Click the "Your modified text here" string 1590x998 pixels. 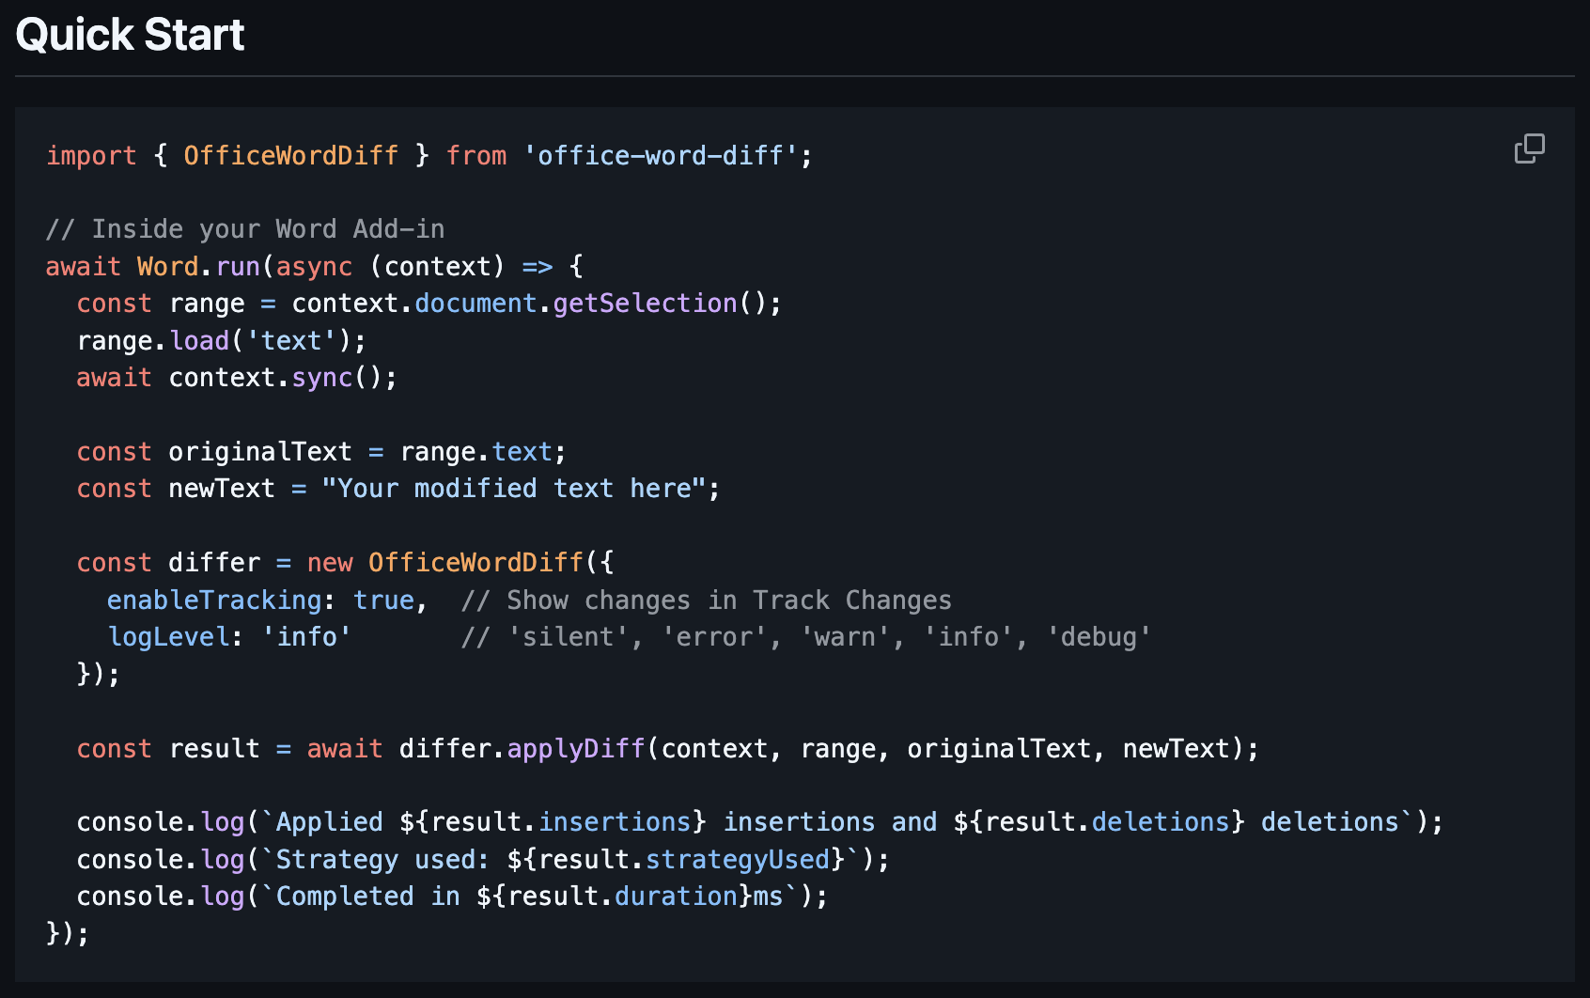(x=513, y=489)
